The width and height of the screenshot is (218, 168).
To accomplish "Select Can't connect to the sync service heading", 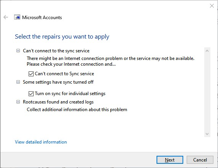I will point(56,51).
